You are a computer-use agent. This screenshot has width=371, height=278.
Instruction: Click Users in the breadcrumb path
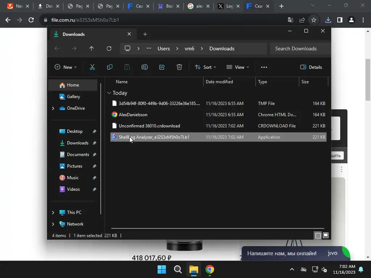(163, 49)
